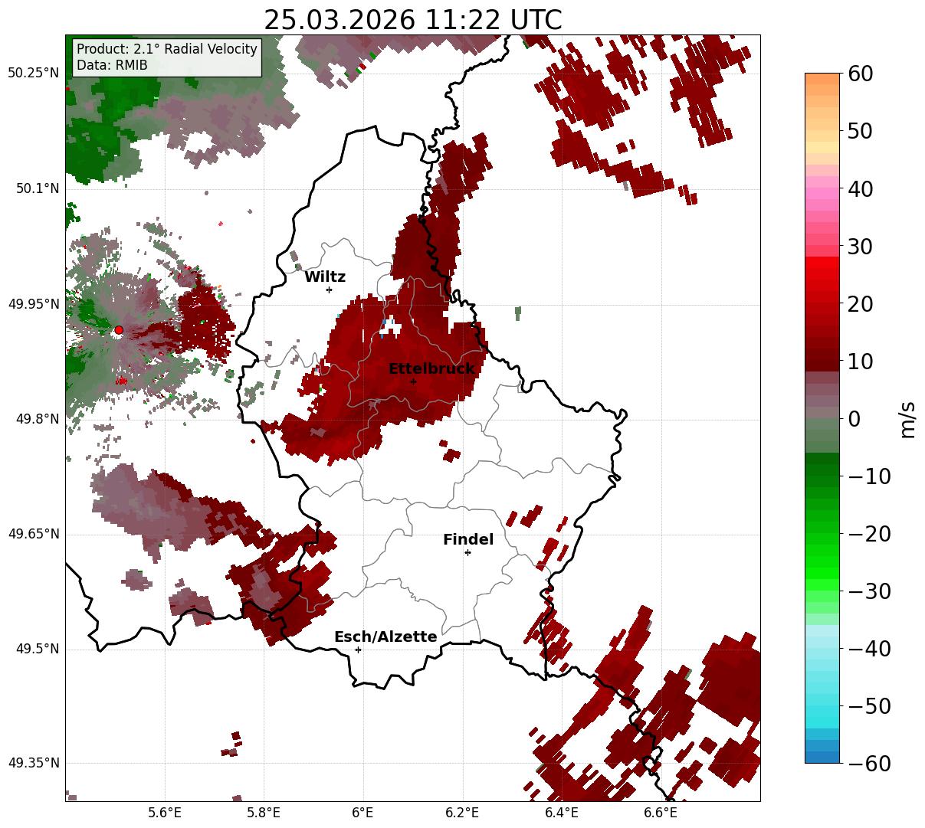Screen dimensions: 925x828
Task: Click the 5.8°E longitude tick label
Action: [x=264, y=813]
